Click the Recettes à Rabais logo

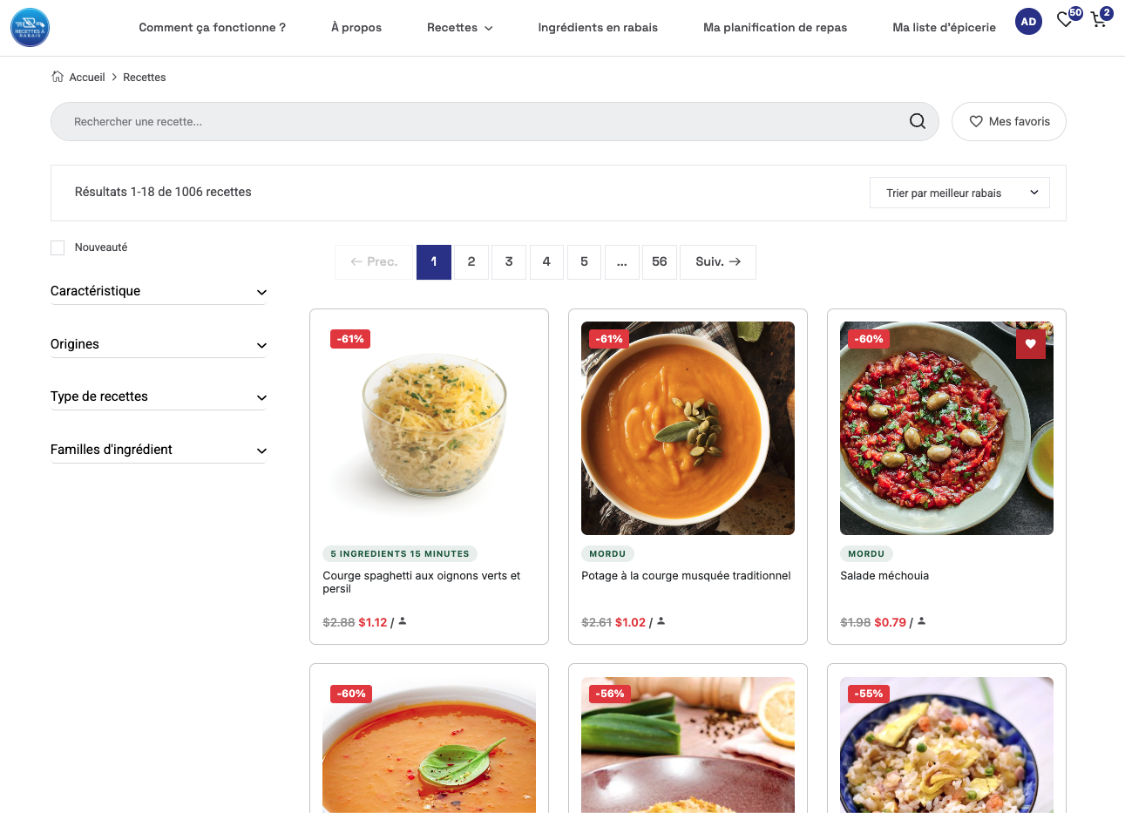pyautogui.click(x=30, y=27)
